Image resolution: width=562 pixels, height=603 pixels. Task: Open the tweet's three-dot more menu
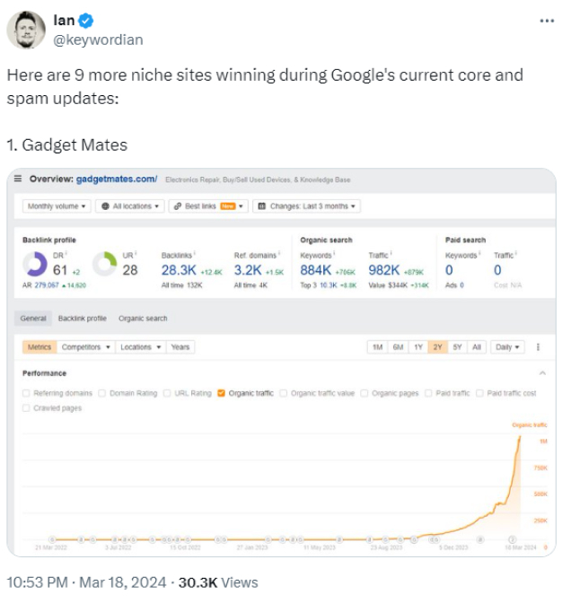coord(547,21)
